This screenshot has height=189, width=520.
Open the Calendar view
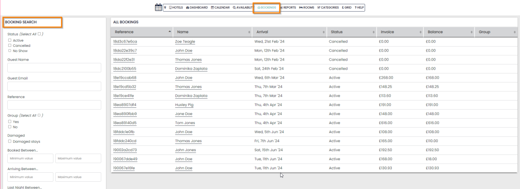(x=220, y=8)
